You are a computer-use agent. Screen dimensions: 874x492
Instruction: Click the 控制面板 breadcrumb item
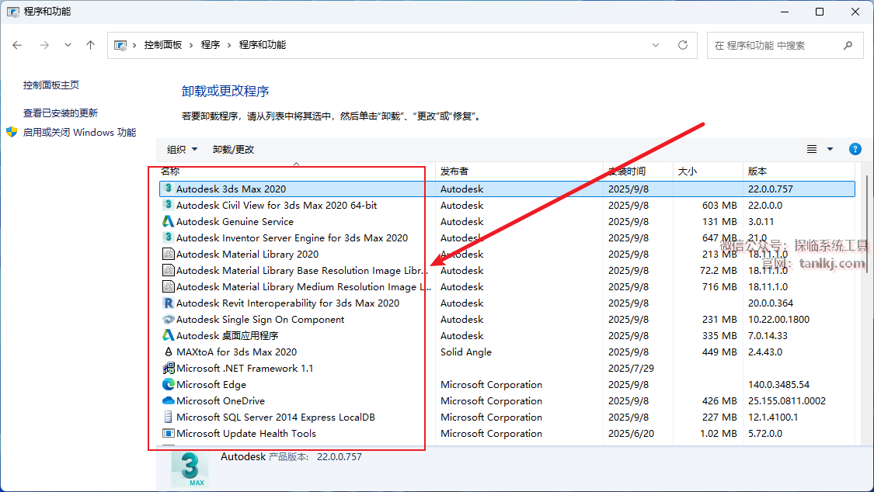(x=162, y=45)
